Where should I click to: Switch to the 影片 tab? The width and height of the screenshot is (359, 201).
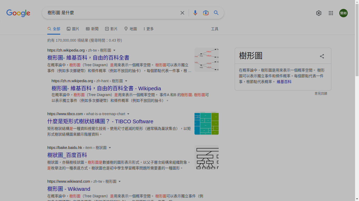[x=111, y=29]
